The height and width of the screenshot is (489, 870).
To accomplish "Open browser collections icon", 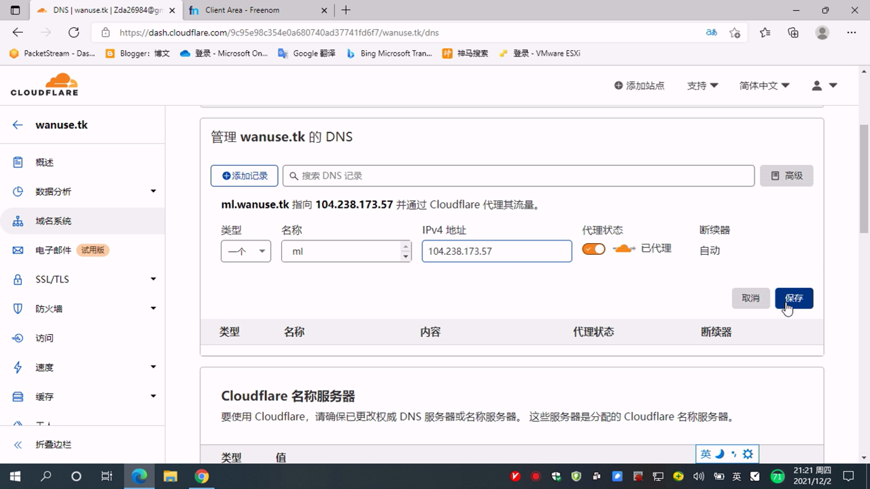I will 793,33.
